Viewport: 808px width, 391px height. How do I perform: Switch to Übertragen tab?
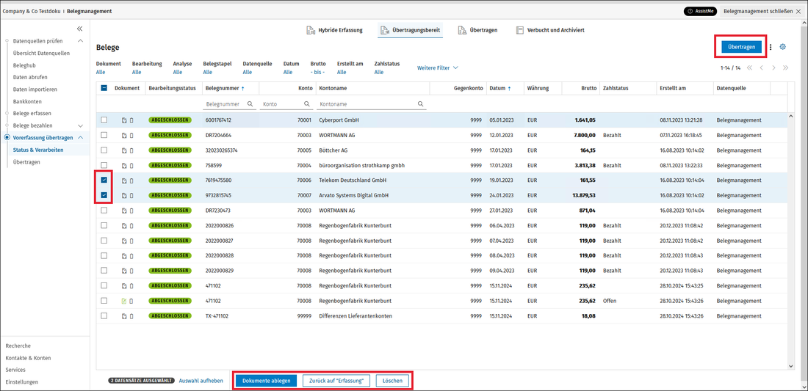(x=477, y=30)
